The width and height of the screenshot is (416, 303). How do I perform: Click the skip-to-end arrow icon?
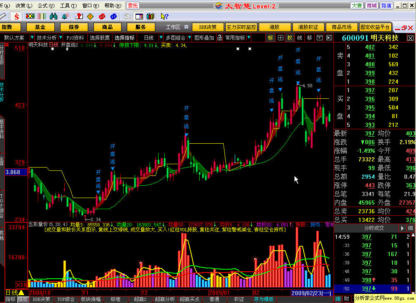(329, 37)
